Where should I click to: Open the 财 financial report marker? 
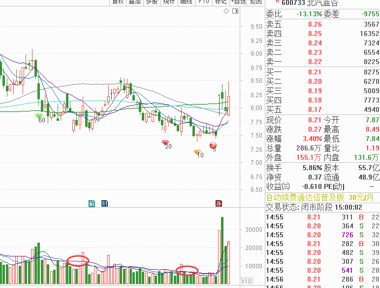tap(104, 204)
